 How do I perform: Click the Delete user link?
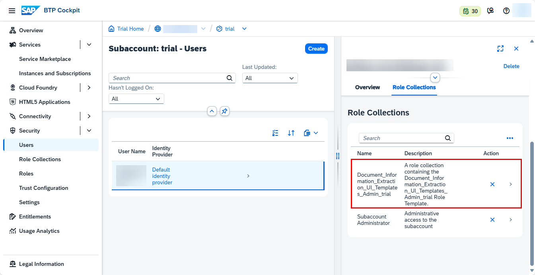tap(511, 66)
